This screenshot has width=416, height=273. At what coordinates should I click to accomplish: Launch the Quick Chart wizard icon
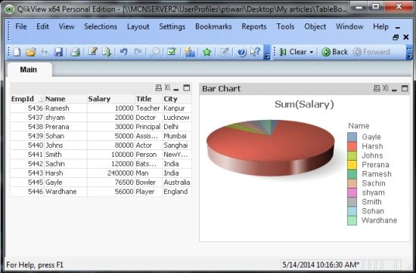(x=189, y=52)
